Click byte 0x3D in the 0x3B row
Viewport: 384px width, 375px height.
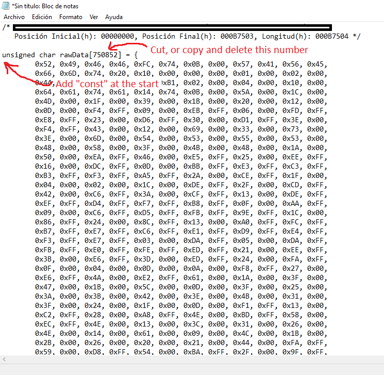(142, 259)
